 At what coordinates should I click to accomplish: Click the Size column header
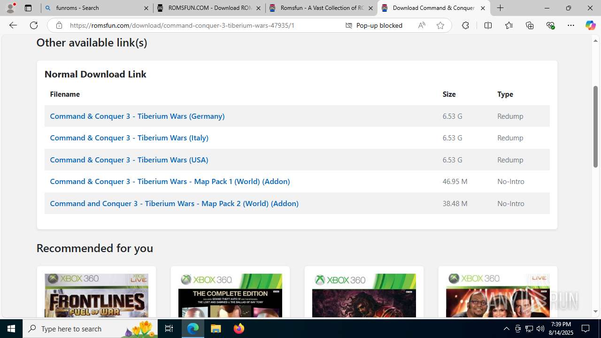point(449,94)
